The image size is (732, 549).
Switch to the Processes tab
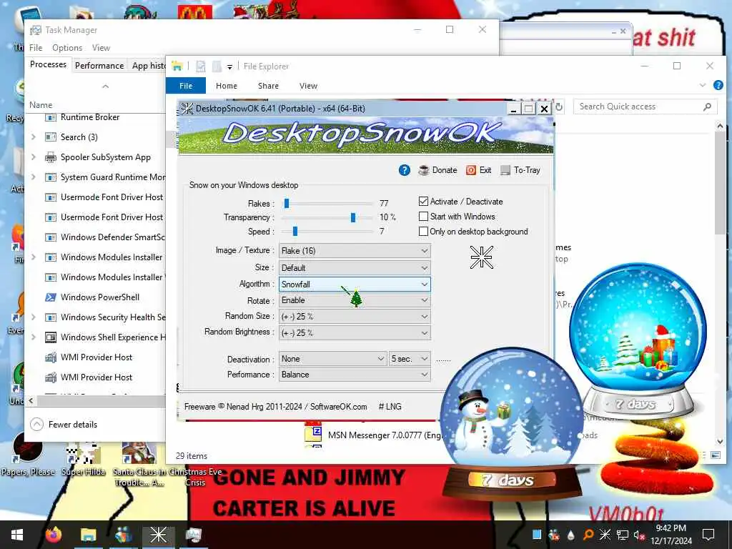coord(48,64)
